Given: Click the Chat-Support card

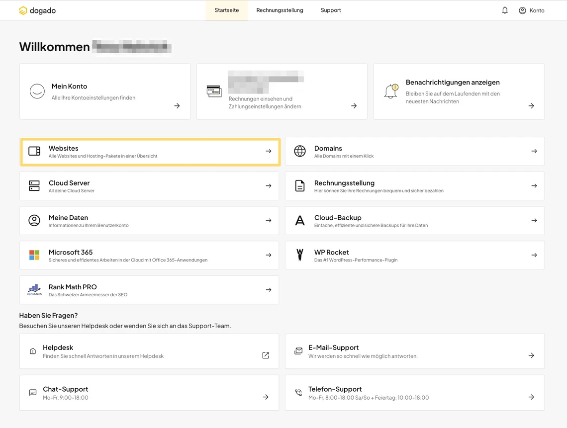Looking at the screenshot, I should 149,392.
